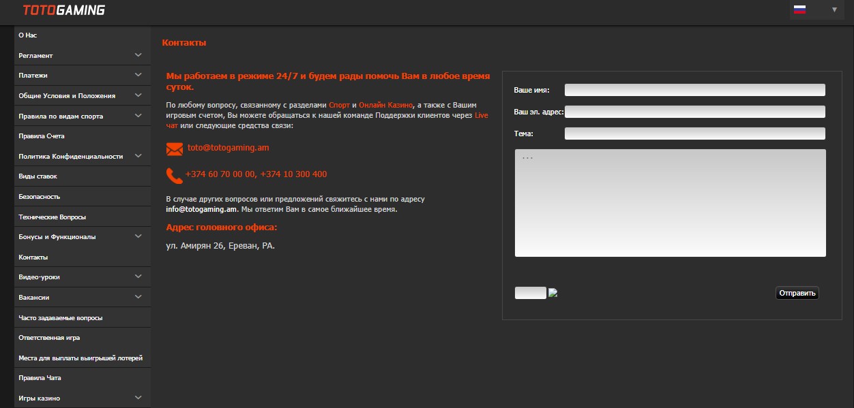Expand Политика Конфиденциальности section
854x408 pixels.
(83, 156)
